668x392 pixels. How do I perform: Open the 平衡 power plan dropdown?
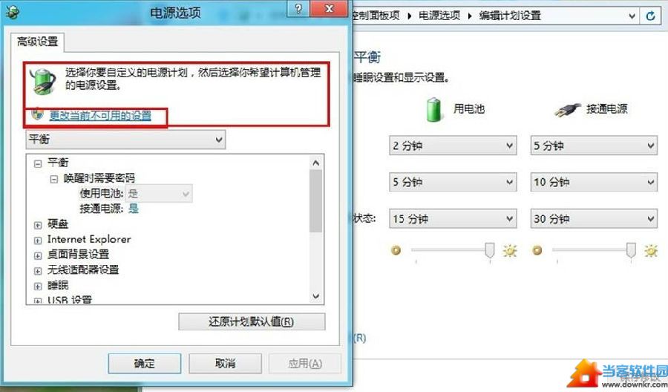coord(126,140)
